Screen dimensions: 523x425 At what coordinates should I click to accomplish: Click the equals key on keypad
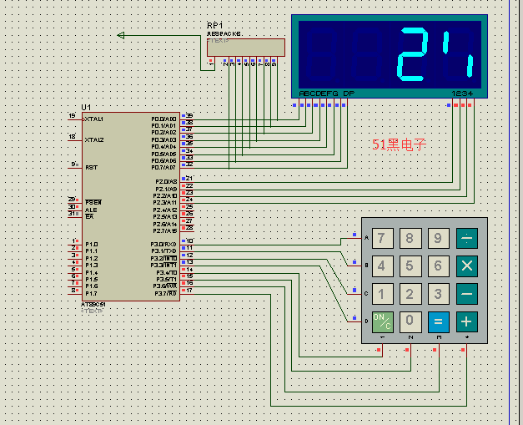pyautogui.click(x=438, y=321)
